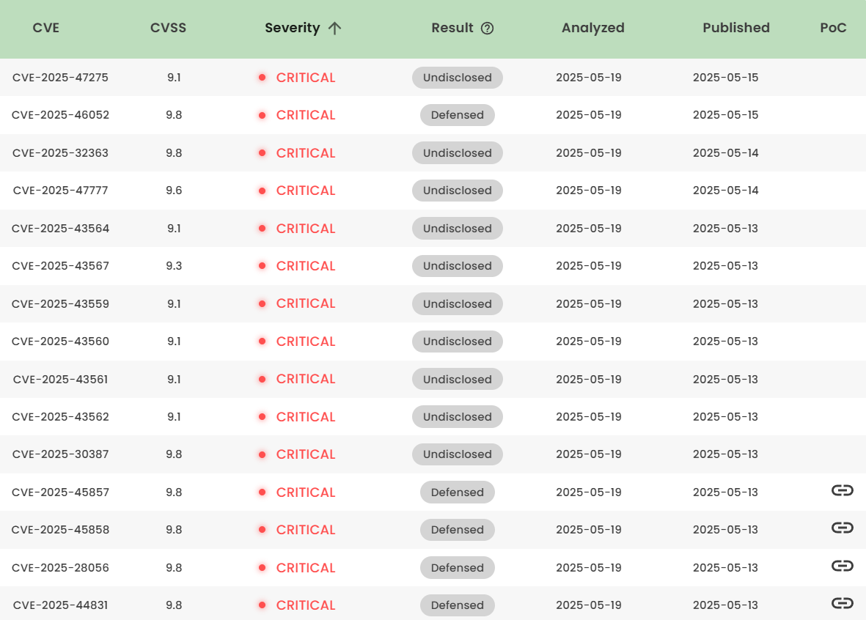Sort by Analyzed column header
The image size is (866, 620).
click(x=592, y=28)
